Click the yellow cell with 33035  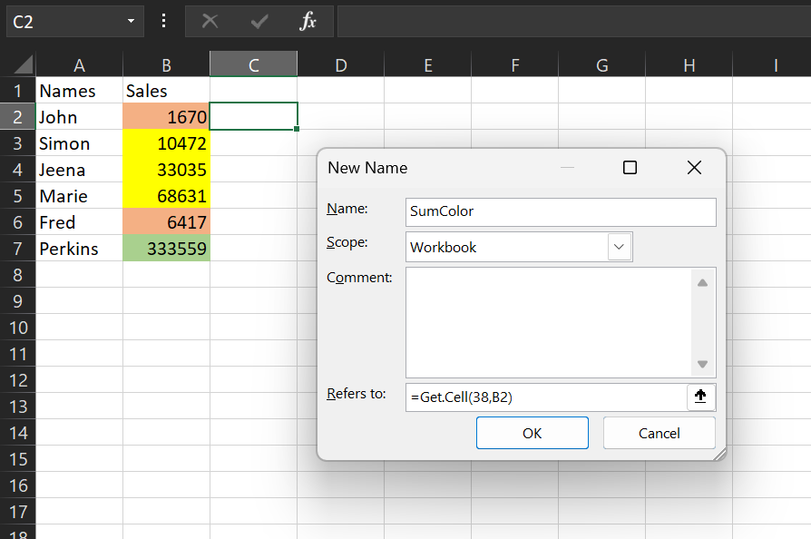166,170
